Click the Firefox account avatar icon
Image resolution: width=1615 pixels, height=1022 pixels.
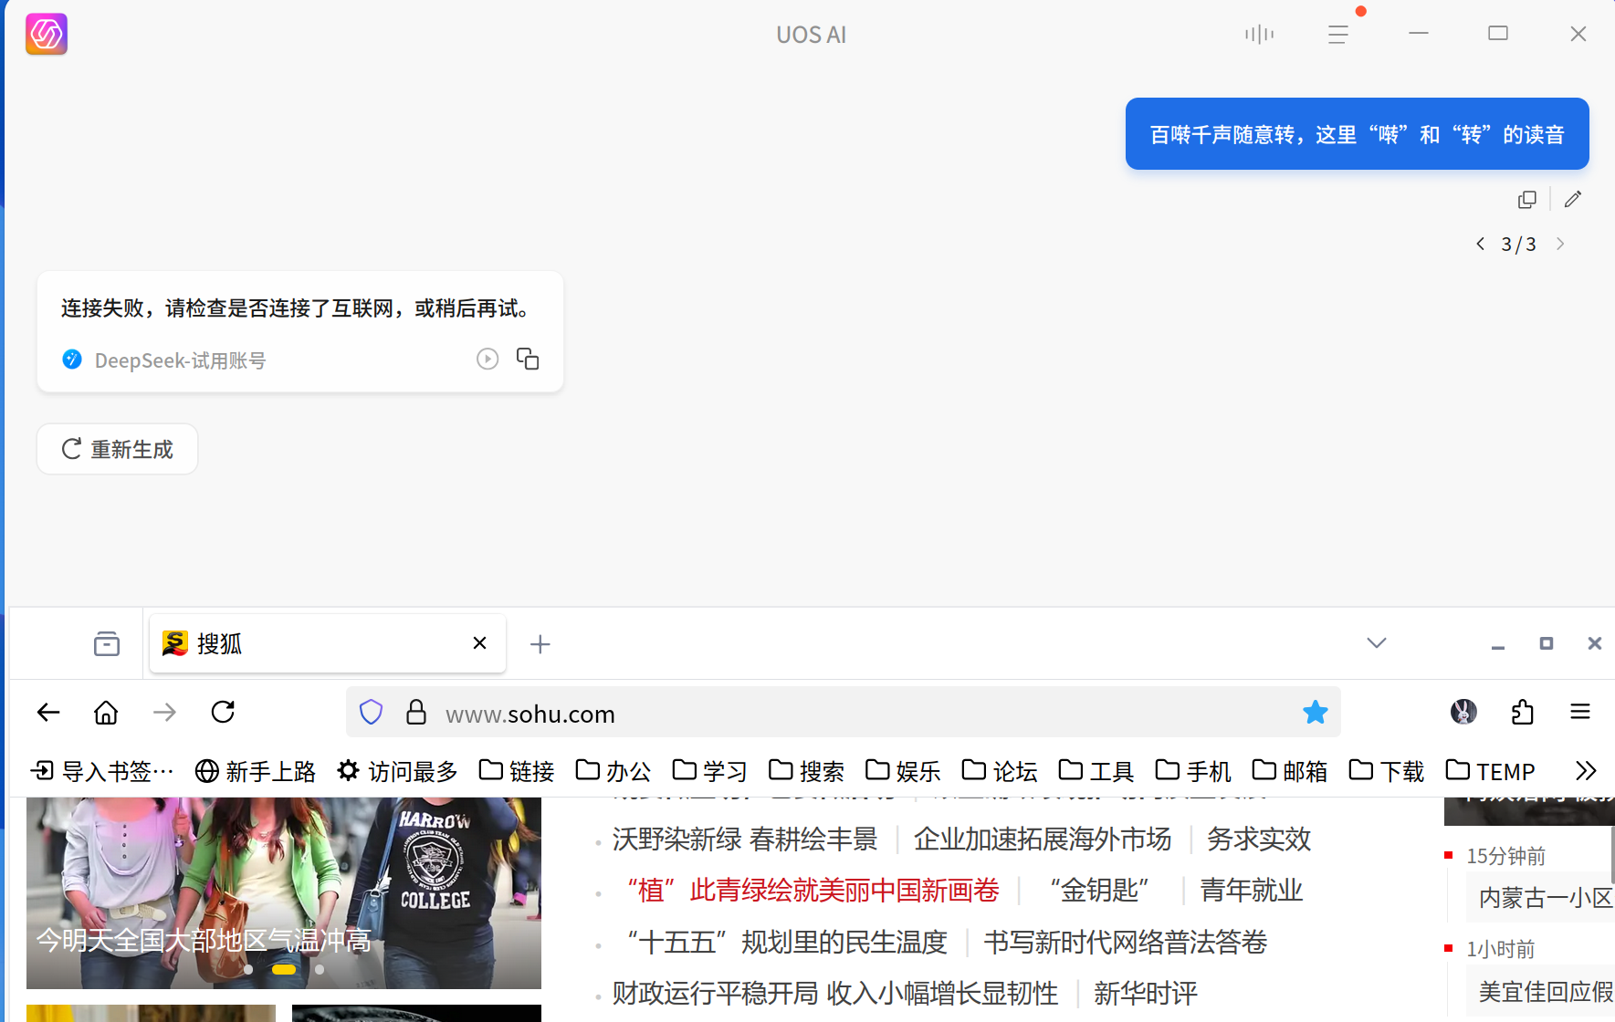(1463, 713)
